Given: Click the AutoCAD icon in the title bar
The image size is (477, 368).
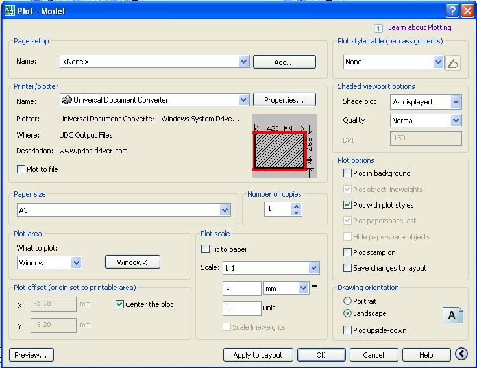Looking at the screenshot, I should [10, 11].
